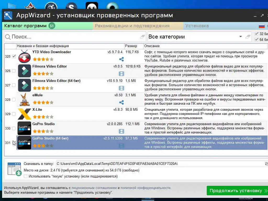This screenshot has height=201, width=268.
Task: Click the green 51 programs counter badge
Action: coord(52,26)
